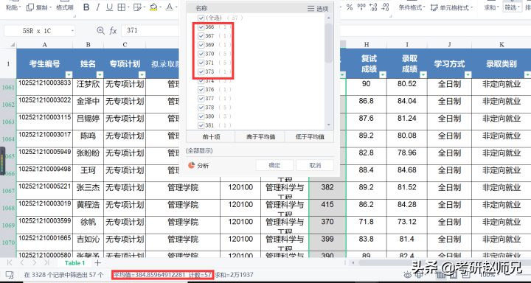The image size is (531, 283).
Task: Click the decrease decimal places icon
Action: pyautogui.click(x=385, y=7)
